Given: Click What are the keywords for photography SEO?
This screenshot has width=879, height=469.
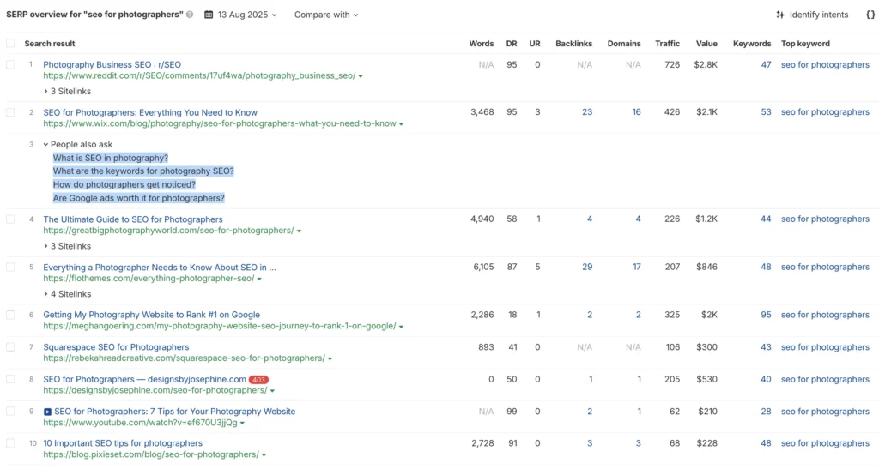Looking at the screenshot, I should (x=143, y=171).
